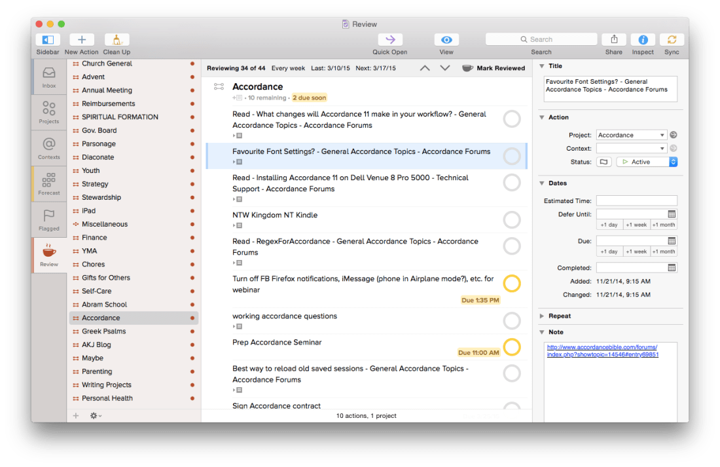
Task: Open the Inspect panel
Action: point(642,40)
